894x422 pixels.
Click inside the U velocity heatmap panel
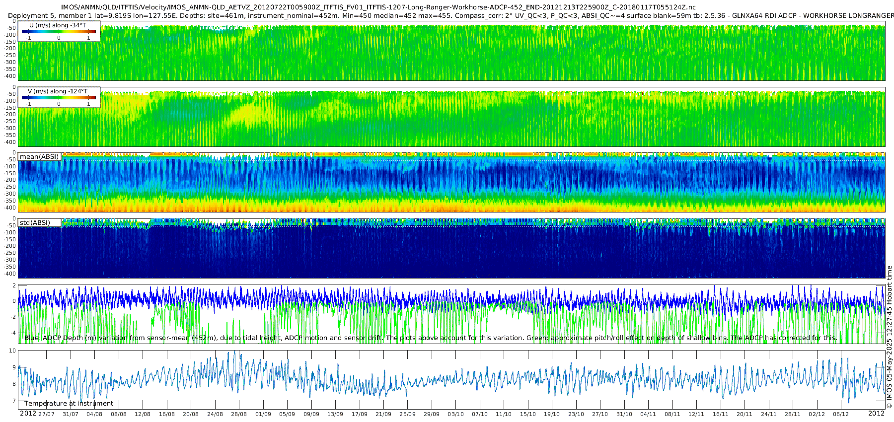click(451, 51)
